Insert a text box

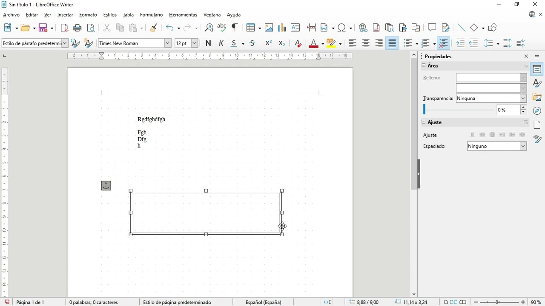click(x=295, y=28)
